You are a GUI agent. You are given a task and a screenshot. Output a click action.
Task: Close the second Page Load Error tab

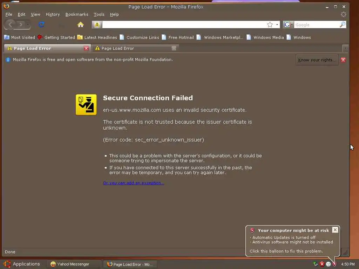coord(174,48)
